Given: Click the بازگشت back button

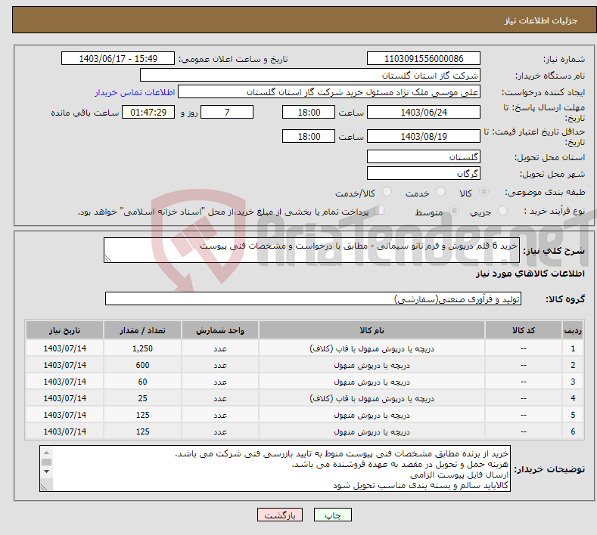Looking at the screenshot, I should (280, 515).
